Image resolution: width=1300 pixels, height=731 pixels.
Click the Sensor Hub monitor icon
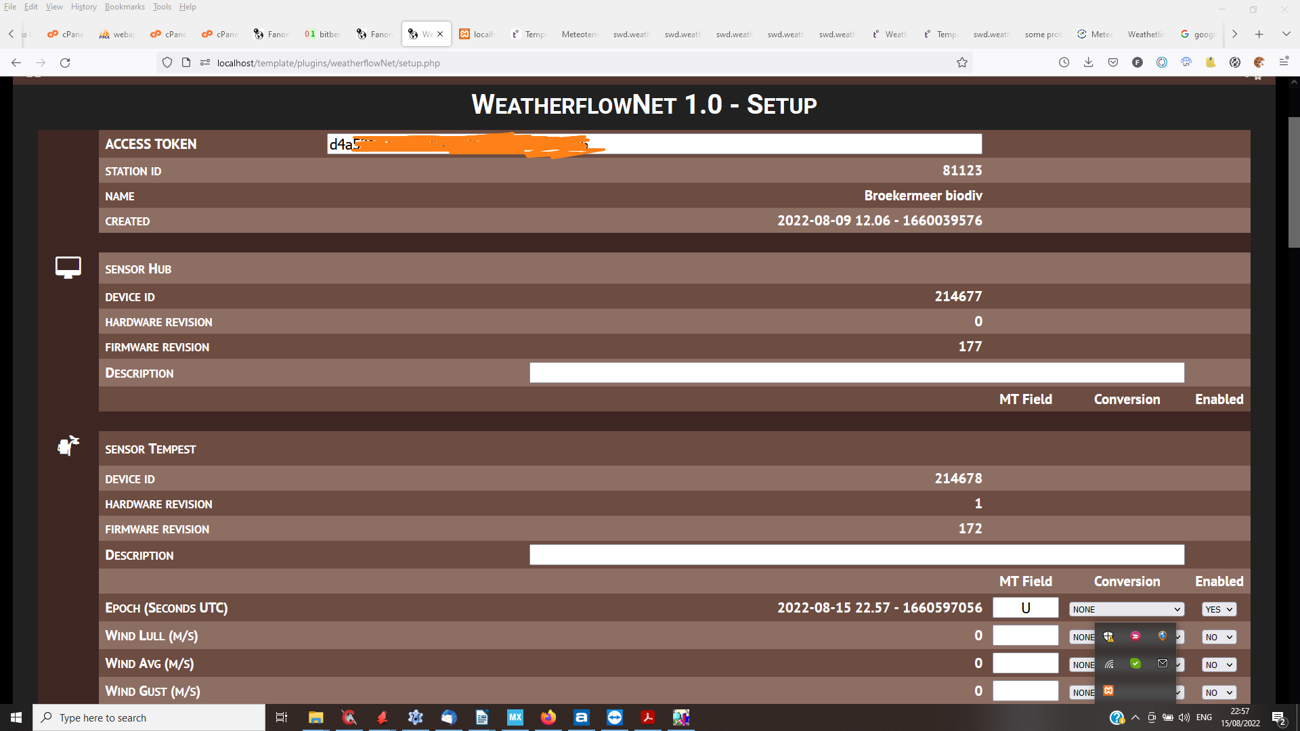tap(68, 267)
